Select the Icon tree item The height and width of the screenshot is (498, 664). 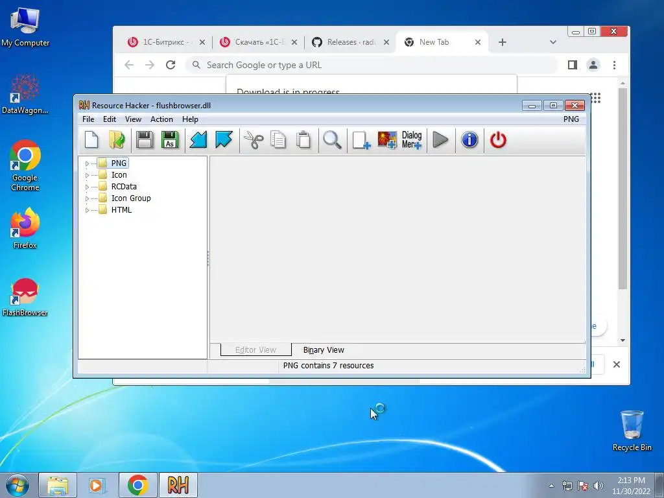tap(119, 175)
